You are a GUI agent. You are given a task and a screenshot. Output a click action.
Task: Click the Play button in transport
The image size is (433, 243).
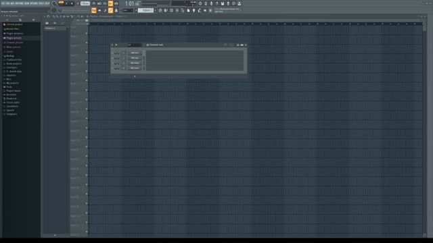coord(66,3)
